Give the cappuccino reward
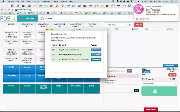 pyautogui.click(x=96, y=50)
